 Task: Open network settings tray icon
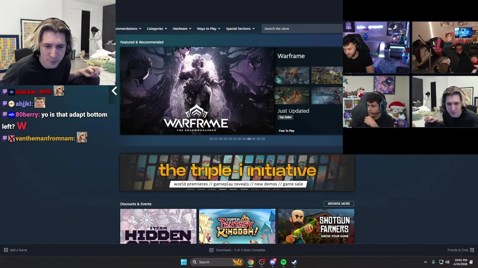pos(441,262)
